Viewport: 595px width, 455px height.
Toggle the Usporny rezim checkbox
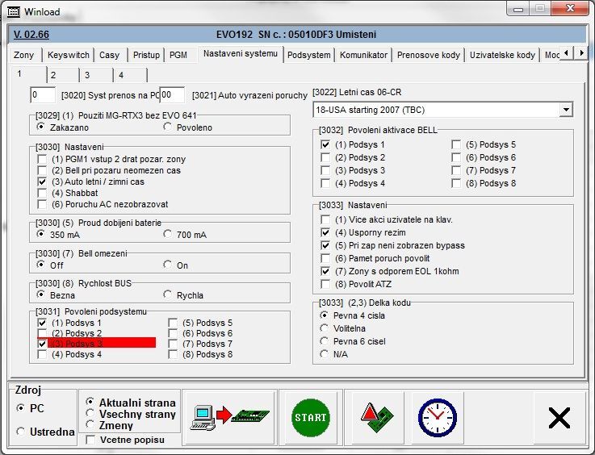pos(325,232)
